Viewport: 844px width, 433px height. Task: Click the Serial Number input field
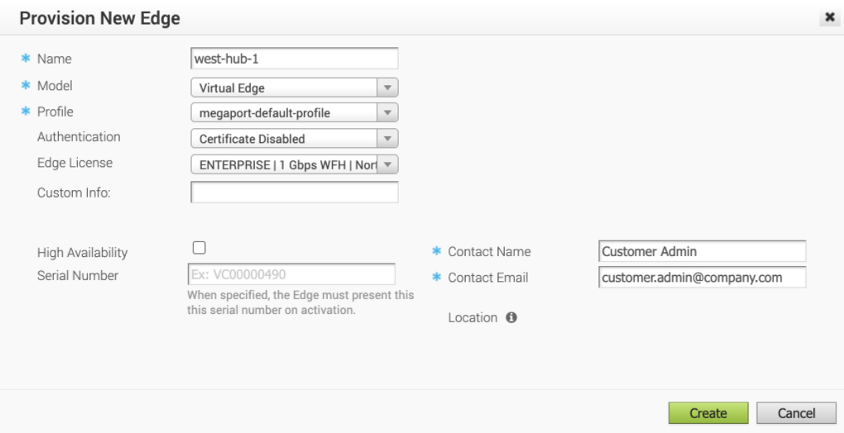[291, 274]
